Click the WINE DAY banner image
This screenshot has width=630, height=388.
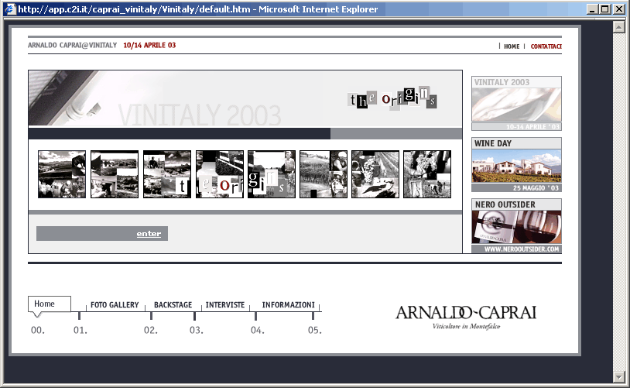point(516,166)
